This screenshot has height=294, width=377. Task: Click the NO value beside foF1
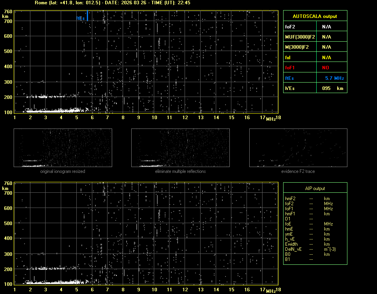click(x=325, y=68)
